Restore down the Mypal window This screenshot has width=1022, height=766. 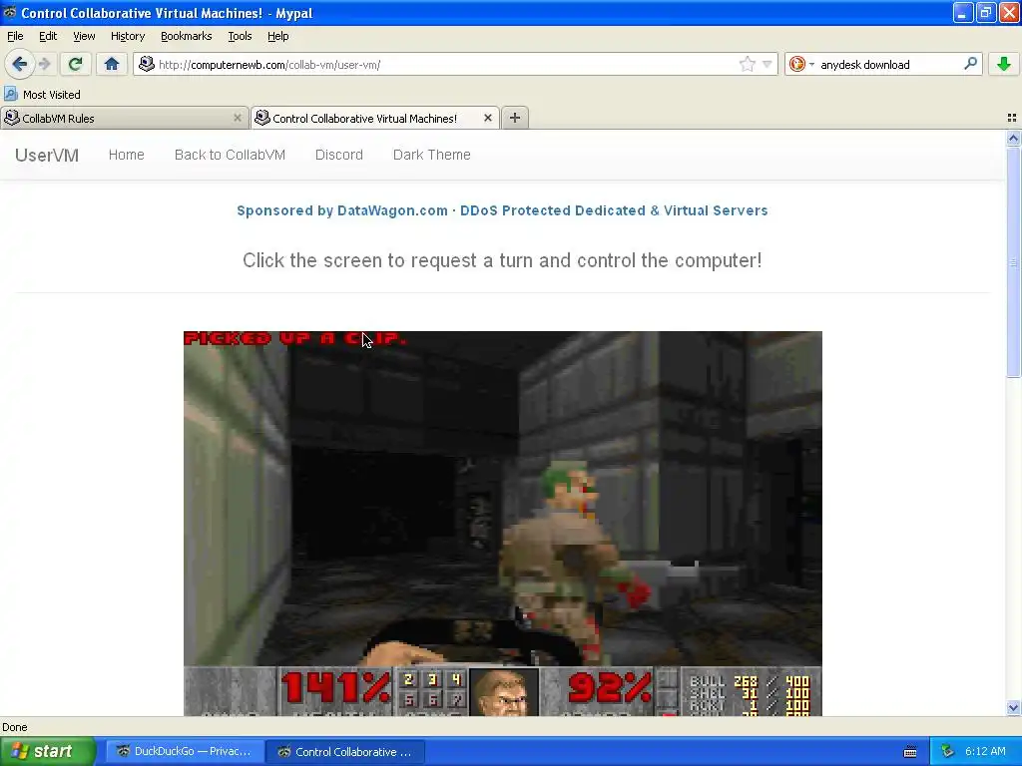click(x=985, y=12)
